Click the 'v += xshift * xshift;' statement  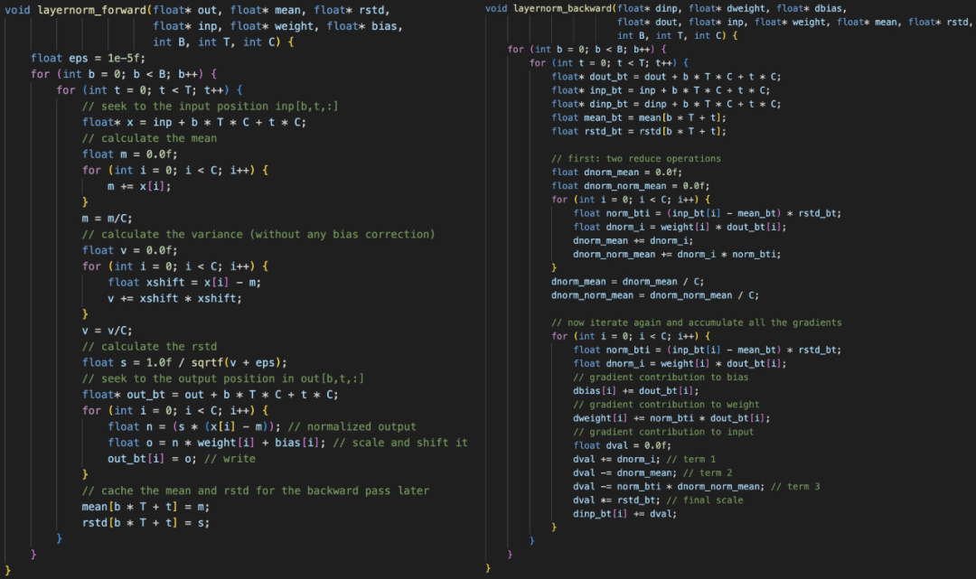point(174,298)
